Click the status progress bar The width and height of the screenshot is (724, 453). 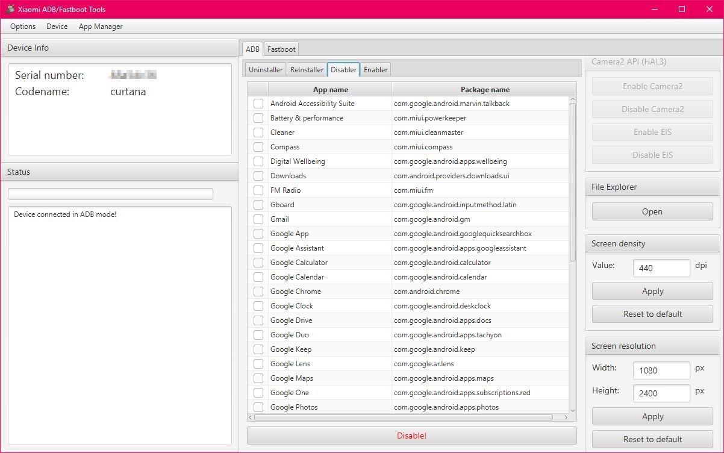(x=110, y=193)
